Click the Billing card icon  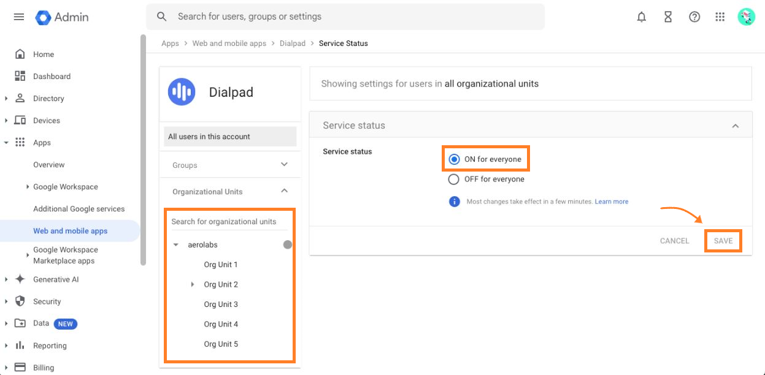(20, 368)
